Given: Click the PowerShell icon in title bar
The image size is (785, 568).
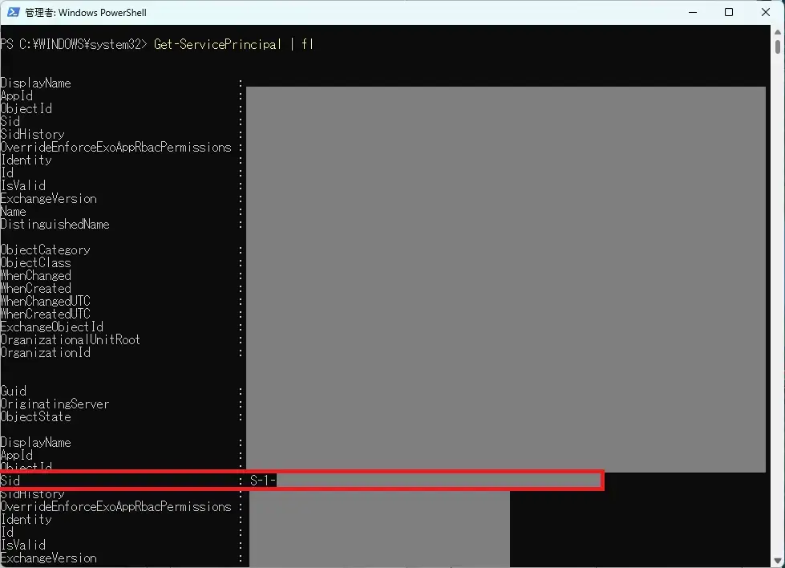Looking at the screenshot, I should (x=14, y=12).
